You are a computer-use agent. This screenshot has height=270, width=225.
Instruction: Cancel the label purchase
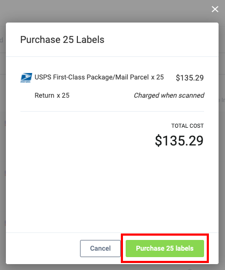(100, 249)
